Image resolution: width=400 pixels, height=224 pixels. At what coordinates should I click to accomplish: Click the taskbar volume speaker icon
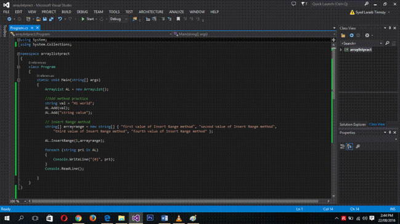(x=365, y=218)
